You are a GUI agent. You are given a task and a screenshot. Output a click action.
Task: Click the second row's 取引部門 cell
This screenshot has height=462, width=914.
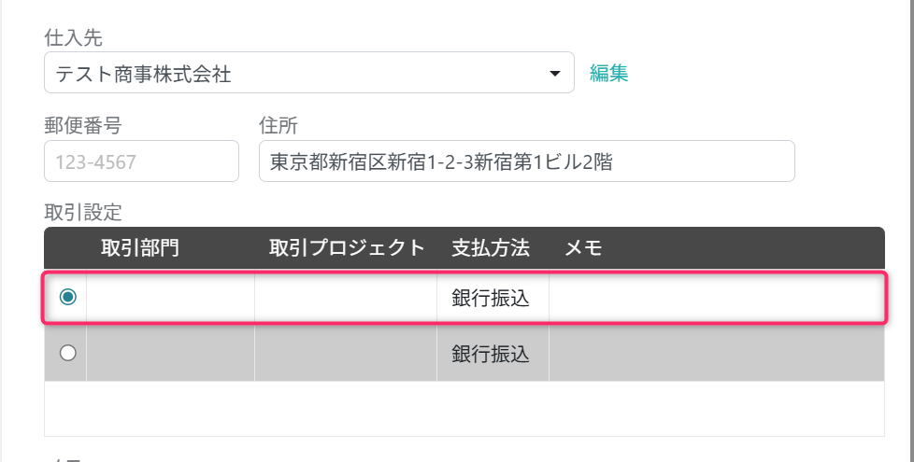pyautogui.click(x=170, y=354)
